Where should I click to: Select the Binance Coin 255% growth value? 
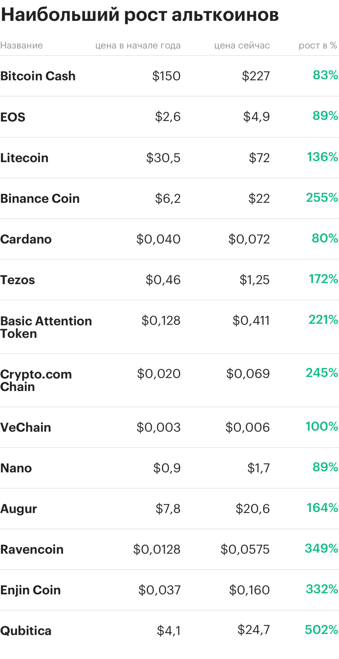point(322,197)
